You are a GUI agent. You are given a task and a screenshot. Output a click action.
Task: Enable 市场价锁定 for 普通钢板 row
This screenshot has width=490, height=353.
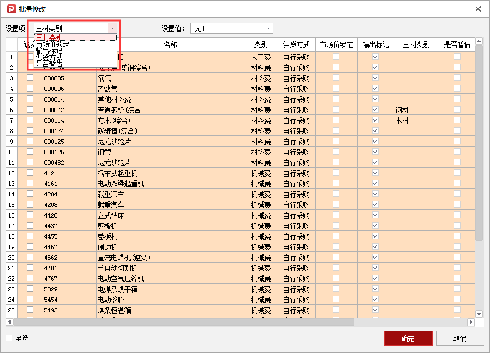(x=336, y=110)
